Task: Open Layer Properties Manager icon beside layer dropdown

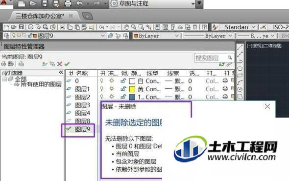Action: point(6,36)
